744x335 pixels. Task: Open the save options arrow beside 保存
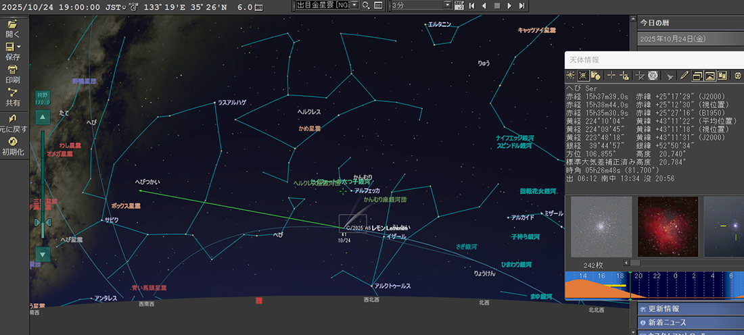pyautogui.click(x=19, y=47)
